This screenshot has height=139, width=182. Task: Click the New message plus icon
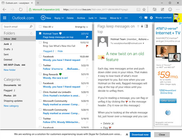coord(43,18)
